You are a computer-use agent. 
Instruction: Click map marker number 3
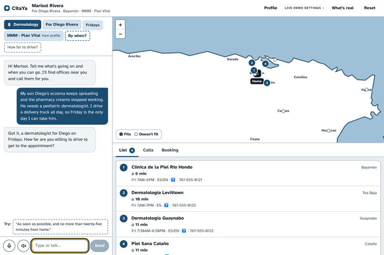click(267, 83)
